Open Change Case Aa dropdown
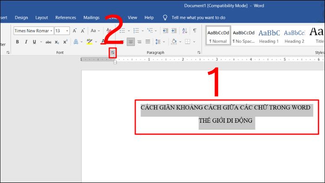Screen dimensions: 325x183 click(x=95, y=31)
